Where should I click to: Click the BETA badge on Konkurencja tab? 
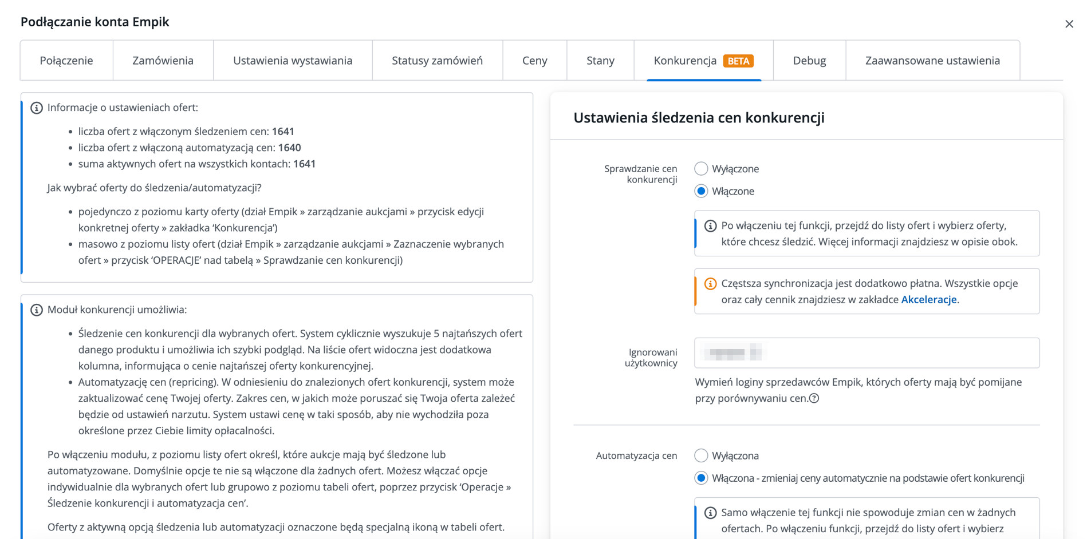pyautogui.click(x=738, y=61)
